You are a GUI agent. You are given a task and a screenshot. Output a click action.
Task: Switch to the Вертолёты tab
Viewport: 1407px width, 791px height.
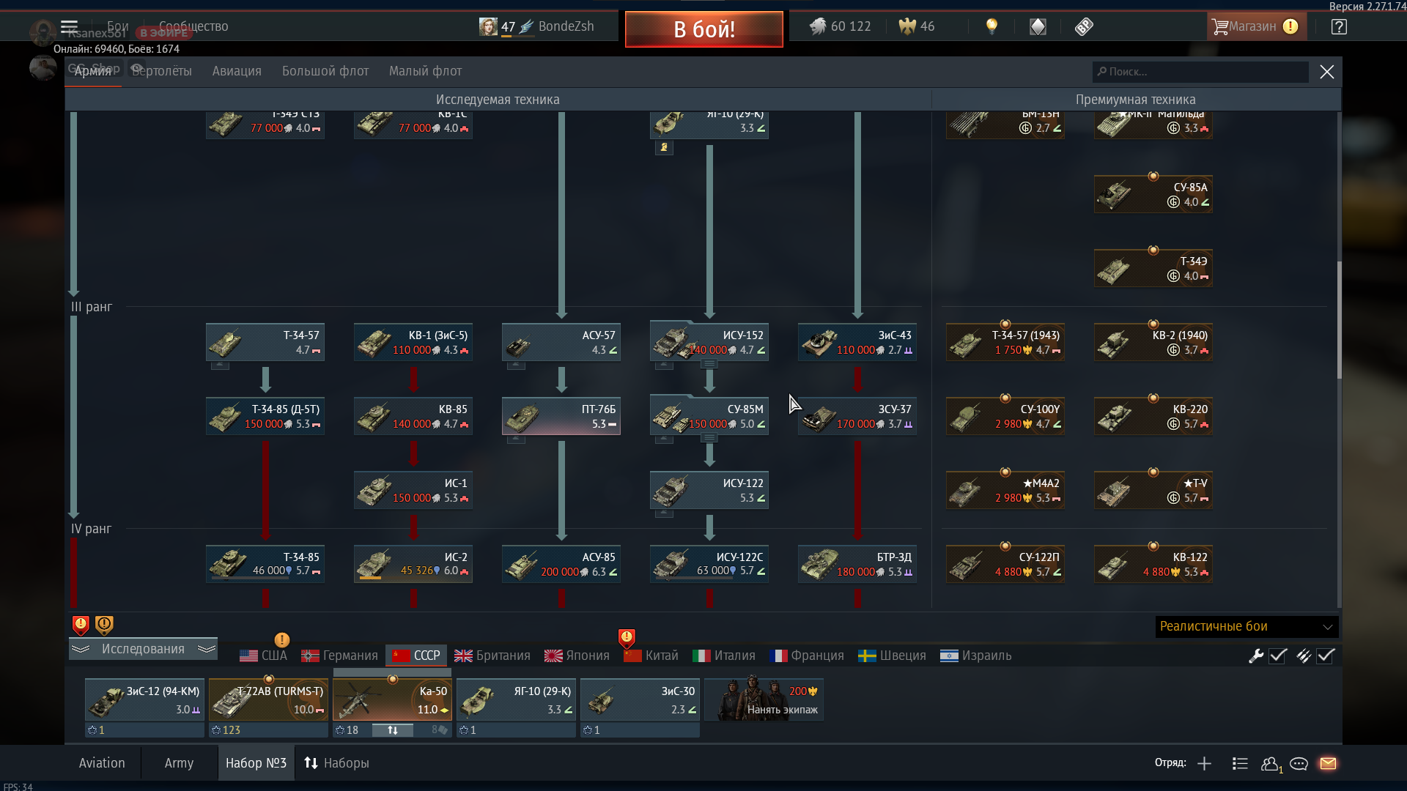tap(162, 71)
